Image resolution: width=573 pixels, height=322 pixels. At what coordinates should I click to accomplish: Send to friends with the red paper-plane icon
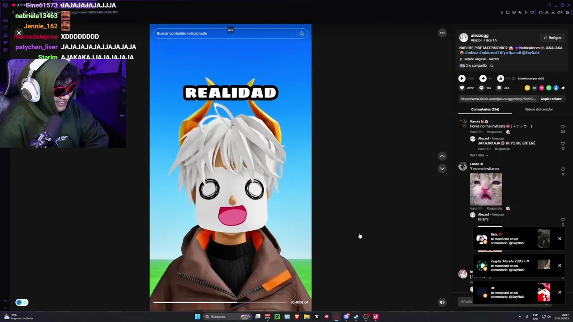pyautogui.click(x=542, y=88)
